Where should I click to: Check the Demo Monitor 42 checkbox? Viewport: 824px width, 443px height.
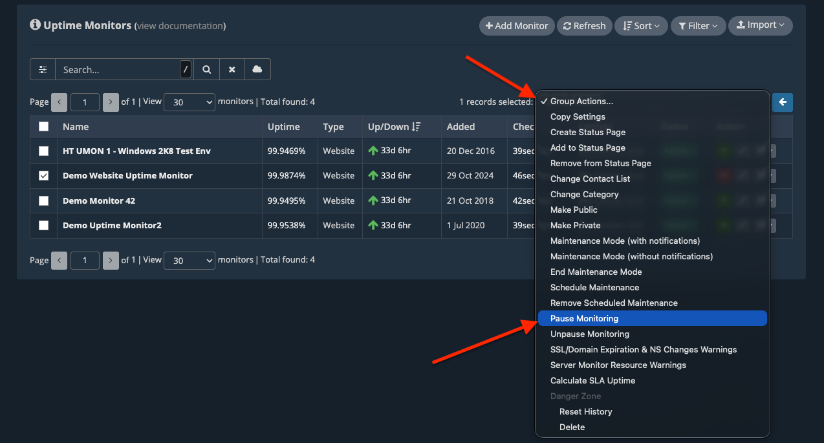coord(43,200)
